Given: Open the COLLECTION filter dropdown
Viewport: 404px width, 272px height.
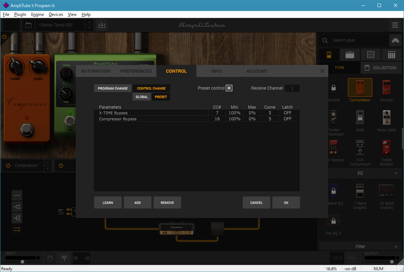Looking at the screenshot, I should tap(381, 67).
